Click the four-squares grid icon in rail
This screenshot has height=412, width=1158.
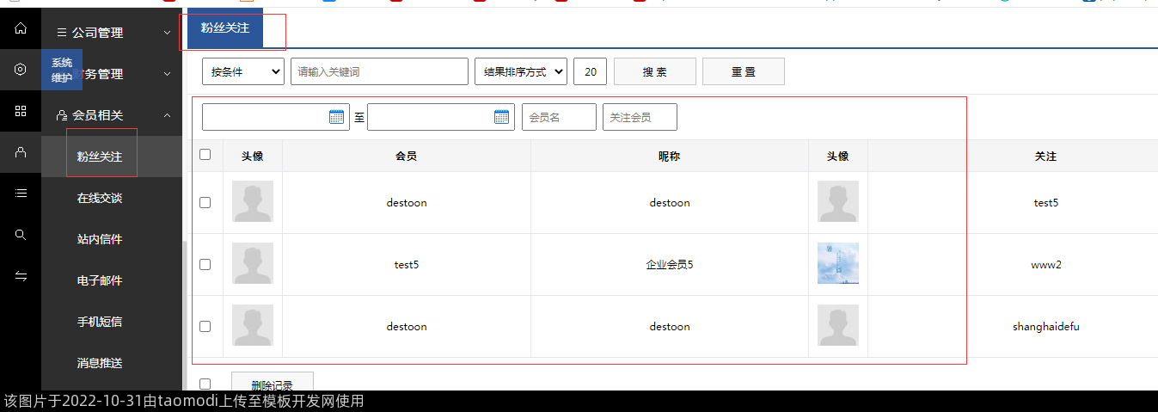21,111
